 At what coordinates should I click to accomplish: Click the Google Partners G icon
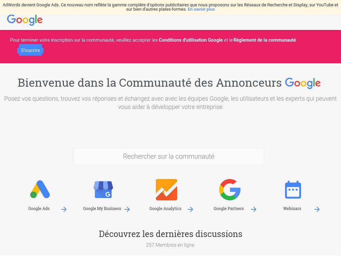click(x=230, y=189)
